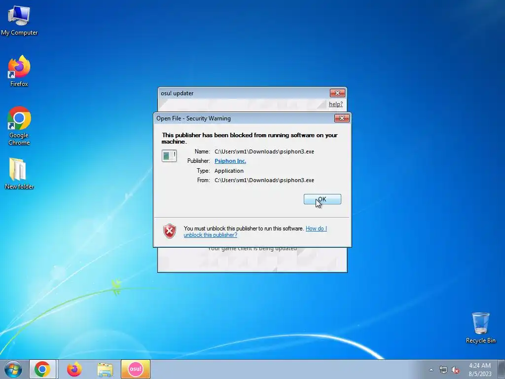Image resolution: width=505 pixels, height=379 pixels.
Task: Open 'How do I unblock this publisher?' link
Action: tap(255, 232)
